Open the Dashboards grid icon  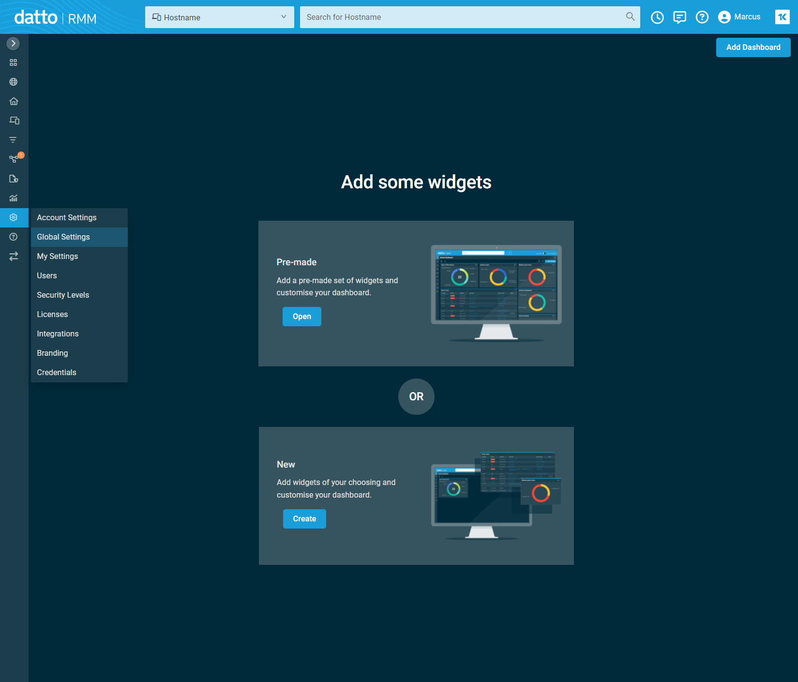14,62
